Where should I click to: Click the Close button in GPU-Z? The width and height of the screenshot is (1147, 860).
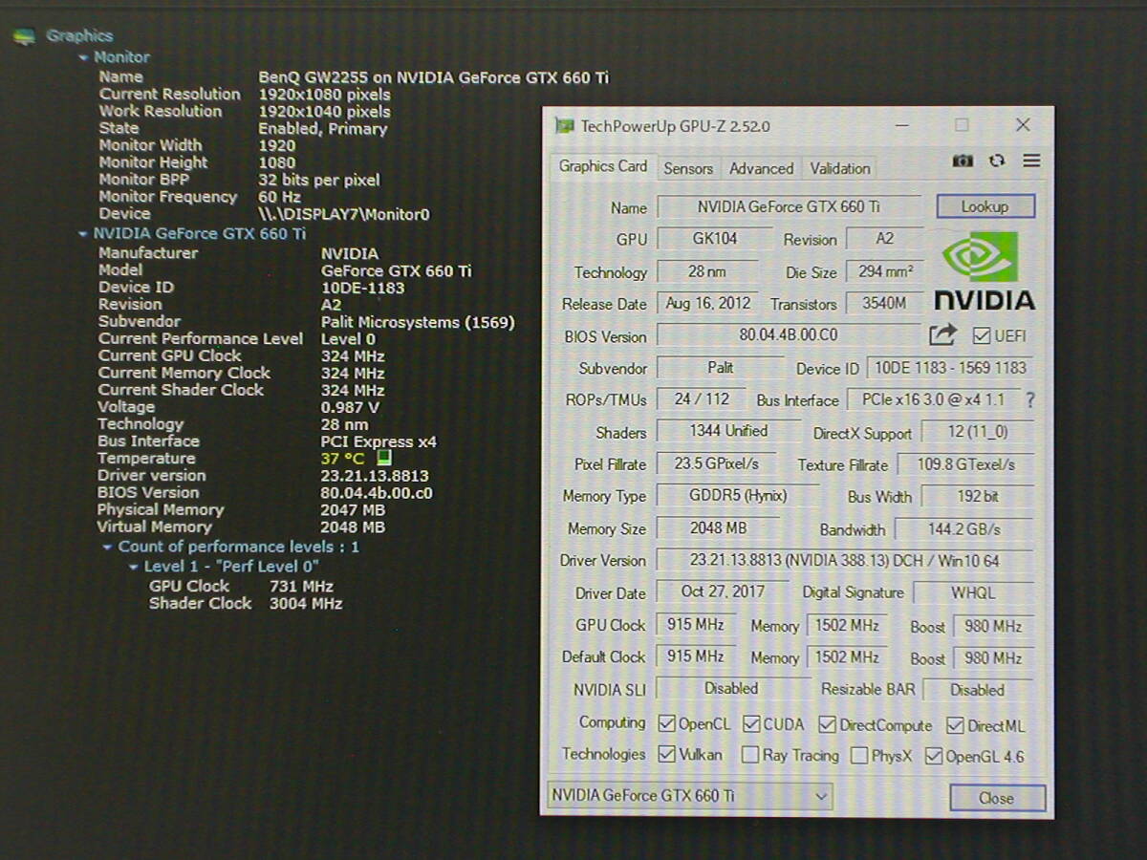[x=997, y=798]
